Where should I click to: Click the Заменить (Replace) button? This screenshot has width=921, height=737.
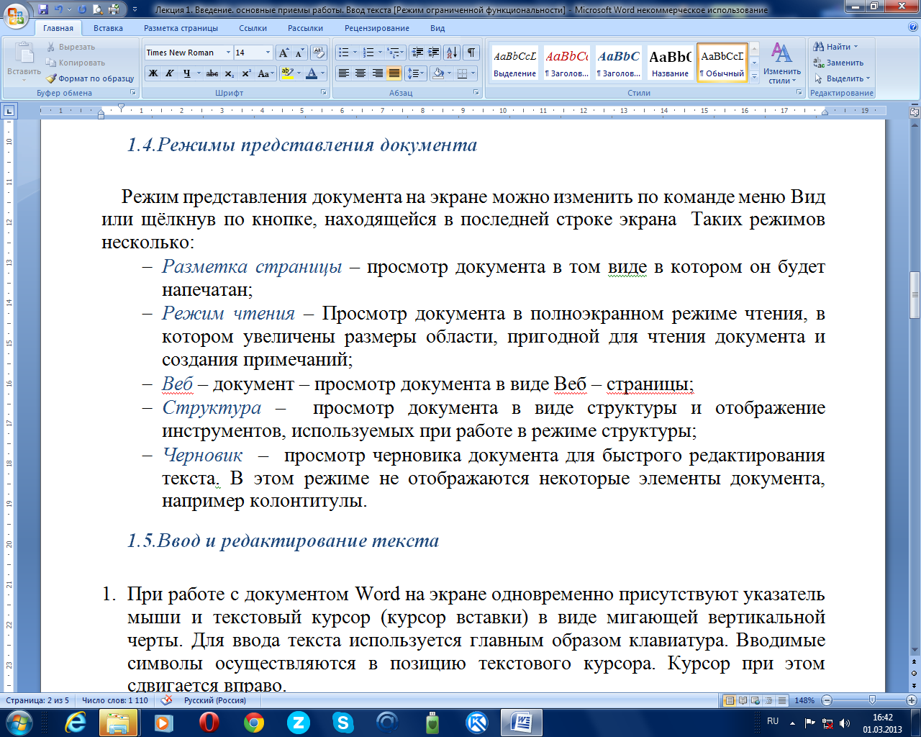[840, 63]
